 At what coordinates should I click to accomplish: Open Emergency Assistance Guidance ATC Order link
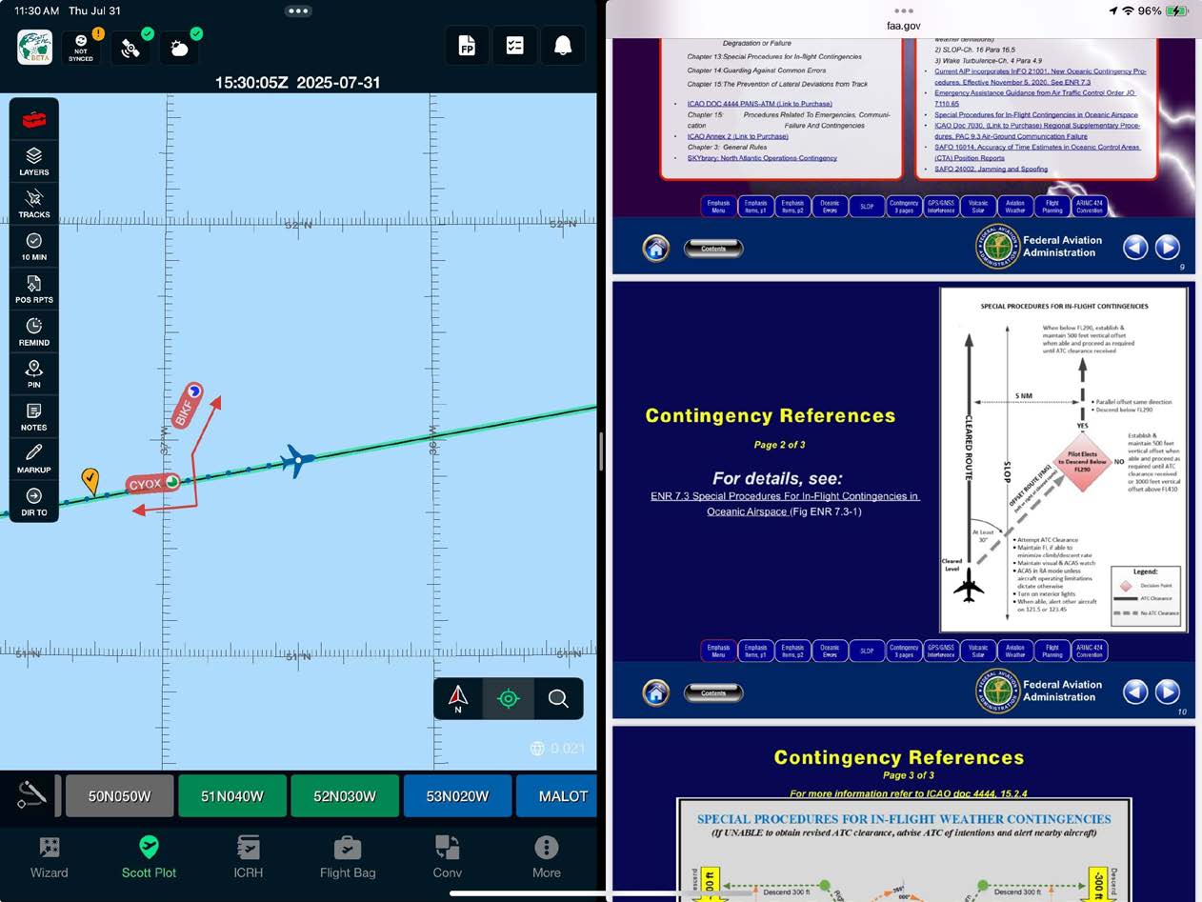coord(1036,98)
